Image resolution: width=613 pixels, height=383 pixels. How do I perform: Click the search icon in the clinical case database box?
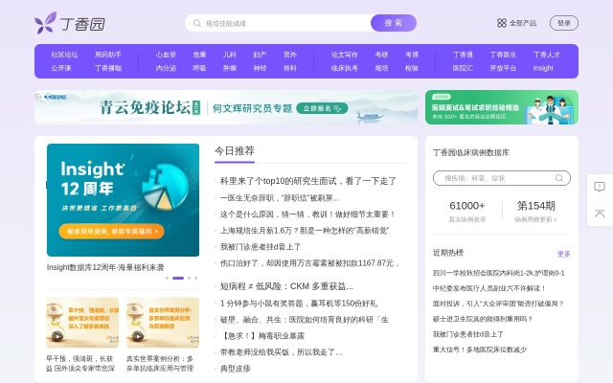tap(559, 178)
